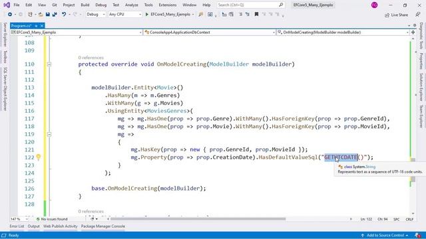The image size is (426, 239).
Task: Open the startup project dropdown arrow
Action: [x=193, y=15]
